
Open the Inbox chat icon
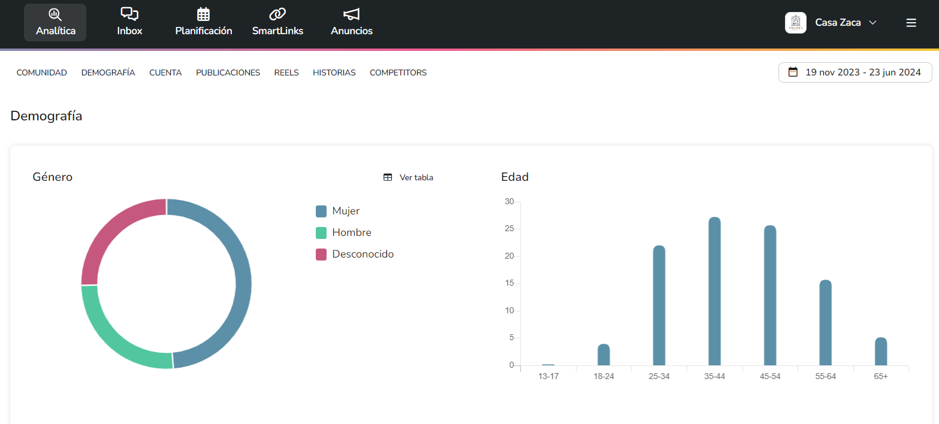point(129,14)
